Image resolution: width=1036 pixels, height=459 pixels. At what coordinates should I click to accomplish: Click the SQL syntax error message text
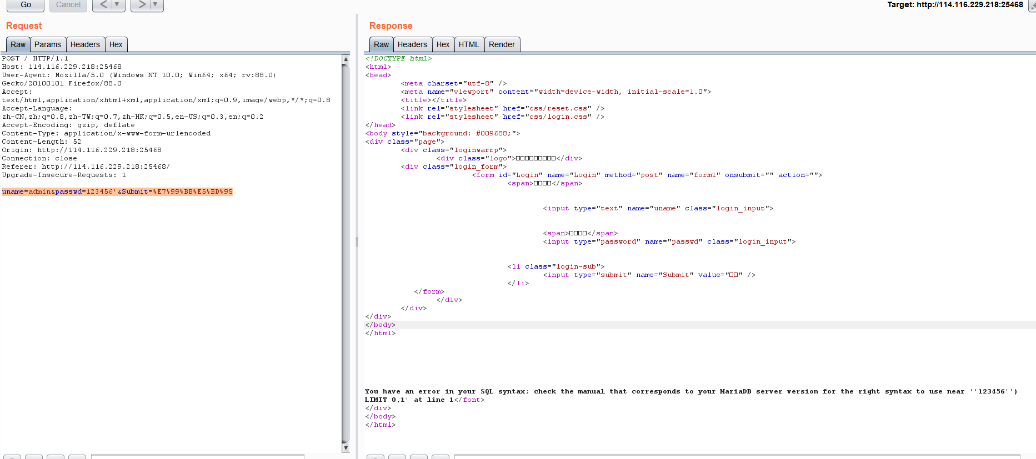coord(691,395)
